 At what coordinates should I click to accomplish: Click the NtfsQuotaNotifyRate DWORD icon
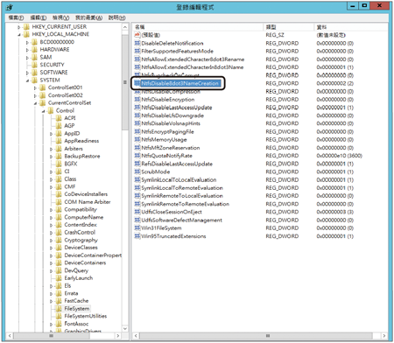pos(137,156)
